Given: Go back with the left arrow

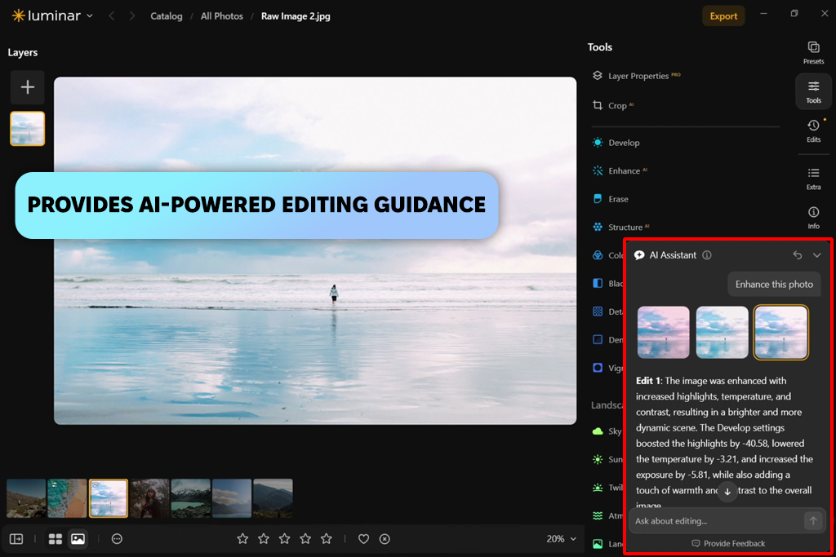Looking at the screenshot, I should coord(111,16).
